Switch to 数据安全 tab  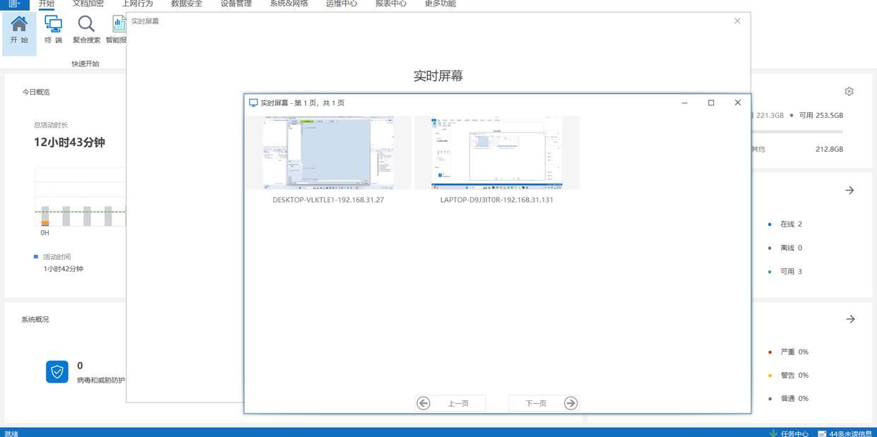187,4
